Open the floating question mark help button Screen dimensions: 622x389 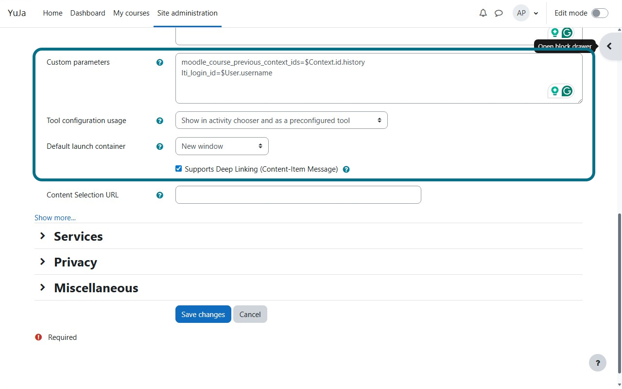click(598, 363)
